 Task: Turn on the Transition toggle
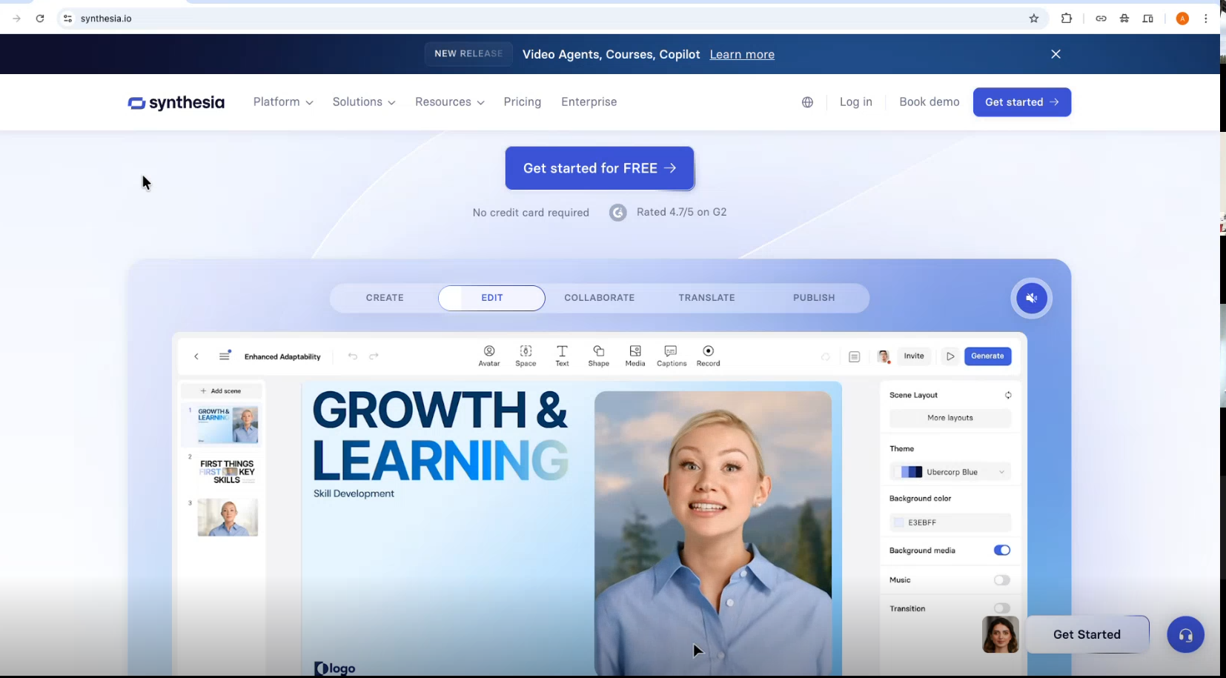click(1001, 608)
